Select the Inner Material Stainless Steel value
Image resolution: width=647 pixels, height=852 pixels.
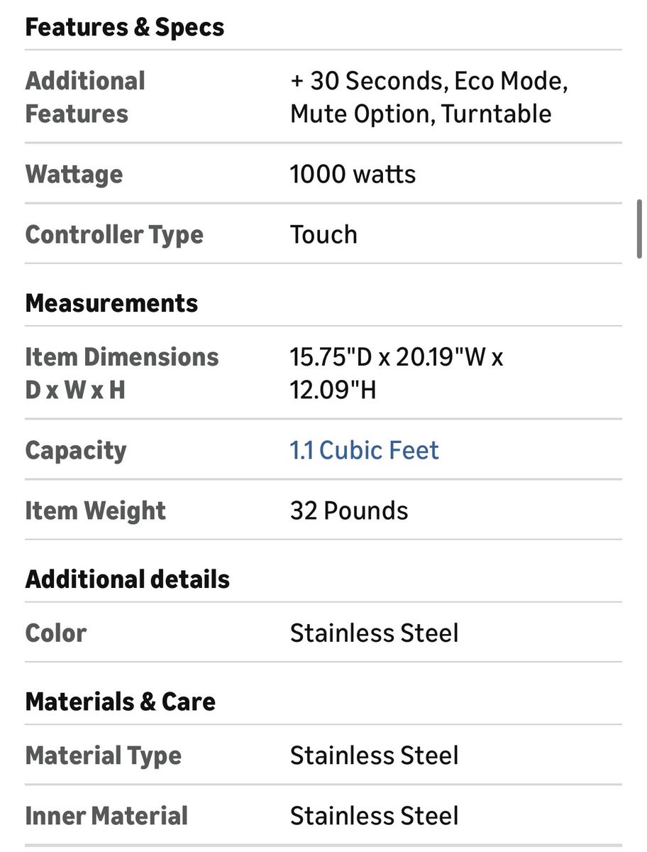tap(374, 816)
